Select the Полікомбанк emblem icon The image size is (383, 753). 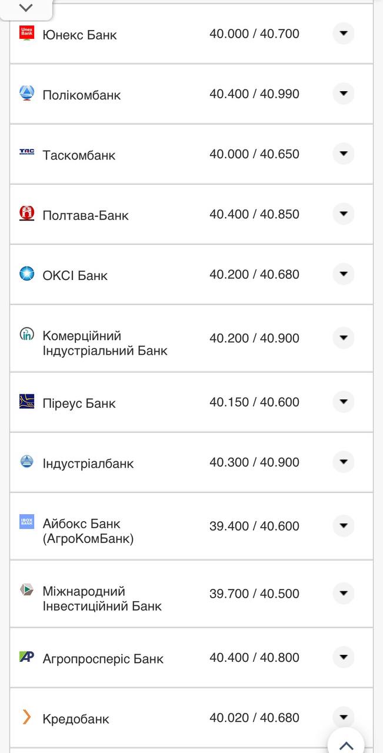click(x=26, y=93)
